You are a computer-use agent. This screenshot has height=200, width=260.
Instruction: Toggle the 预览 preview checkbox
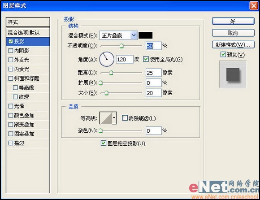point(223,54)
